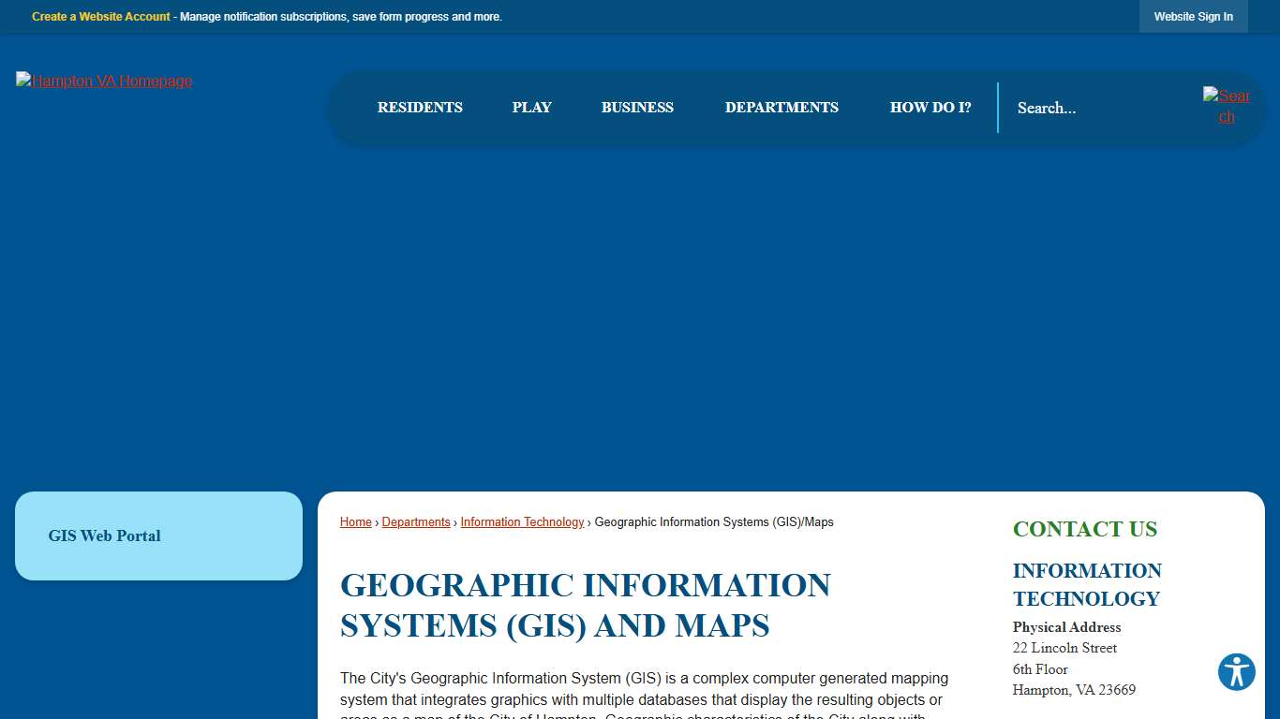Open the RESIDENTS navigation menu

pyautogui.click(x=420, y=107)
